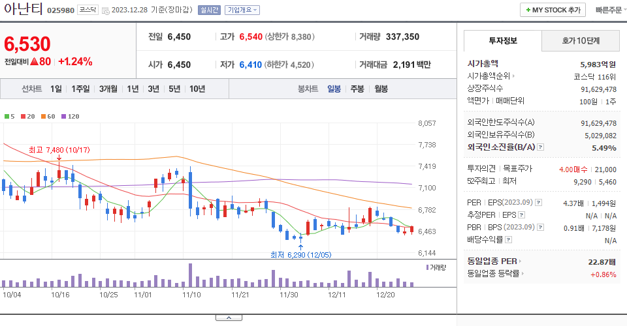The height and width of the screenshot is (326, 627).
Task: Click the green 5-day average legend swatch
Action: [7, 117]
